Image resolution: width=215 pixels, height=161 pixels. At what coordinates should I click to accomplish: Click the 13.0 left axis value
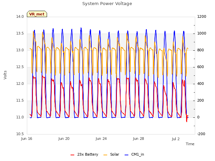click(20, 50)
